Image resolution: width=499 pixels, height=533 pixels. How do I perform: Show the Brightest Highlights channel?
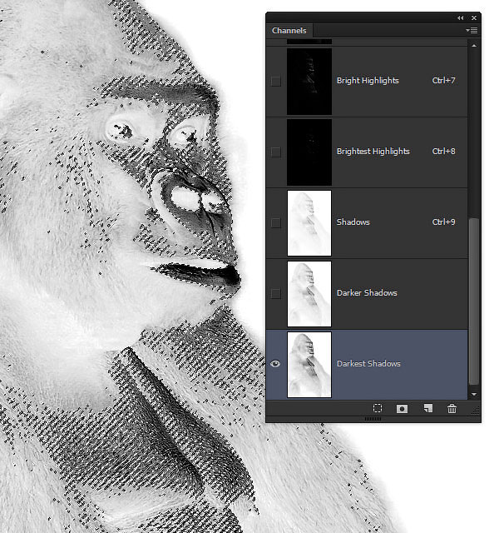point(275,152)
